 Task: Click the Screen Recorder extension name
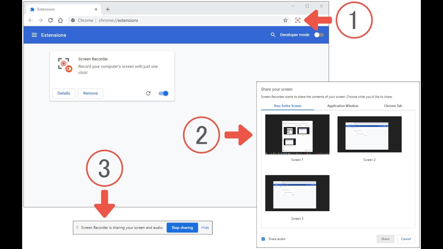click(93, 59)
